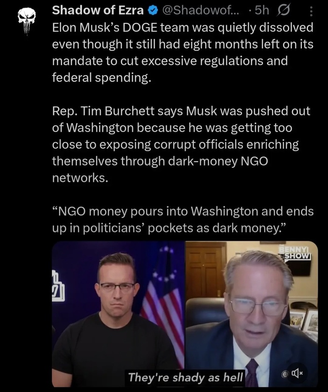This screenshot has width=328, height=392.
Task: Click the @Shadowof... handle
Action: (x=200, y=10)
